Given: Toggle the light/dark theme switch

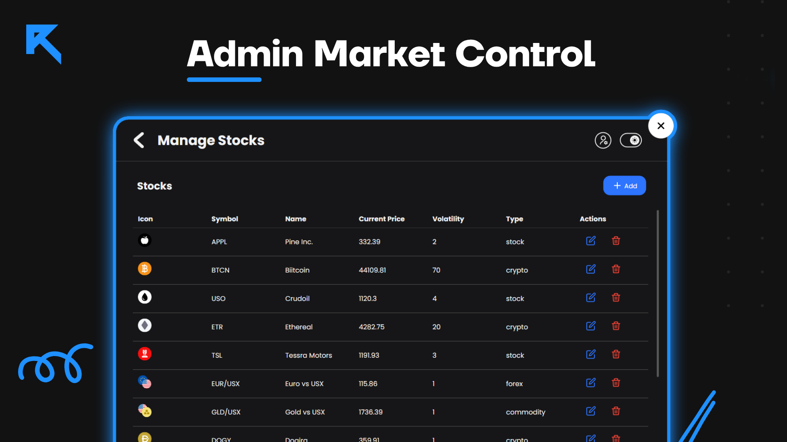Looking at the screenshot, I should (631, 140).
